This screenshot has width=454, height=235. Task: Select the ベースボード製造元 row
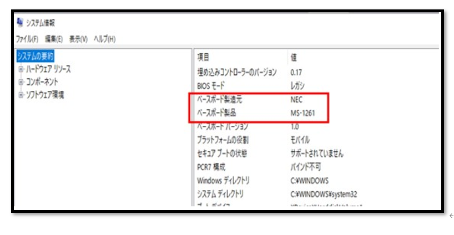[x=219, y=99]
